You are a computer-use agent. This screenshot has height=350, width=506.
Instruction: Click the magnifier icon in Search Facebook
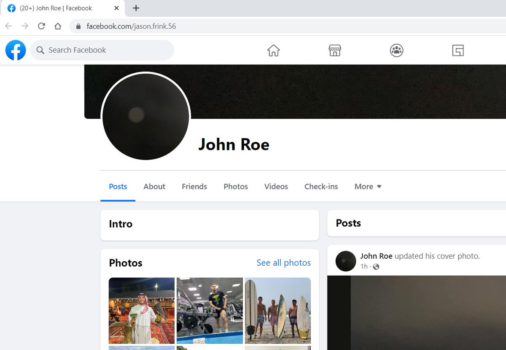tap(40, 50)
